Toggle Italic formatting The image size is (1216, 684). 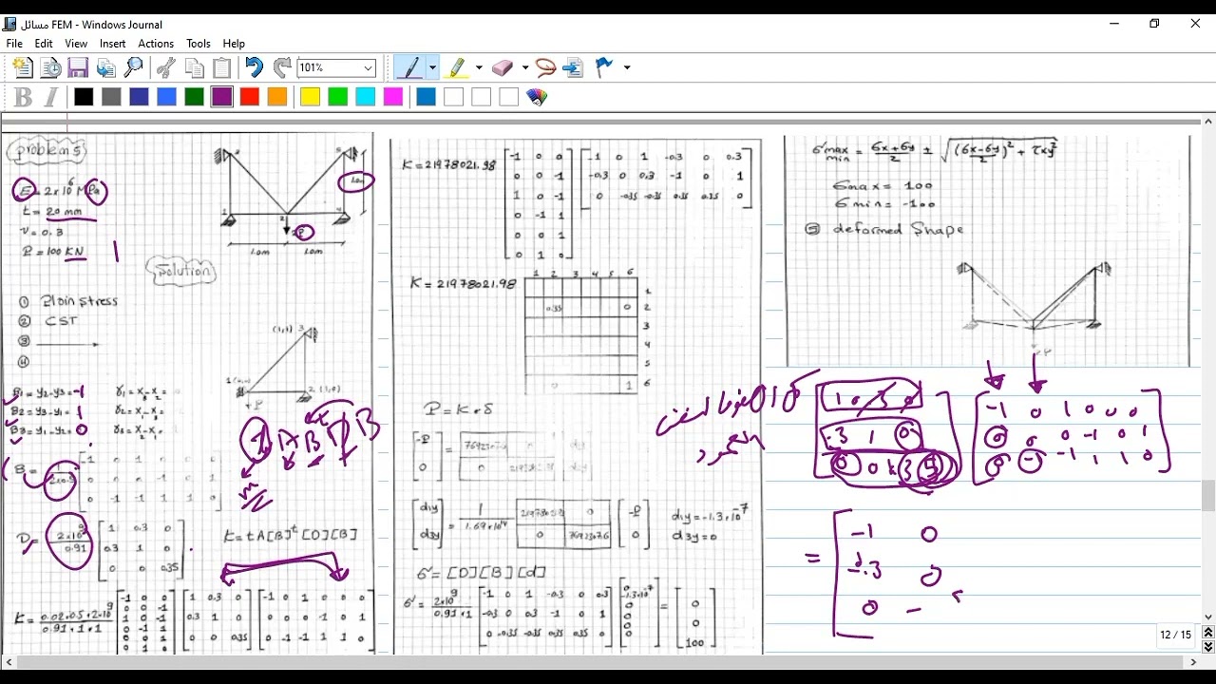(51, 97)
